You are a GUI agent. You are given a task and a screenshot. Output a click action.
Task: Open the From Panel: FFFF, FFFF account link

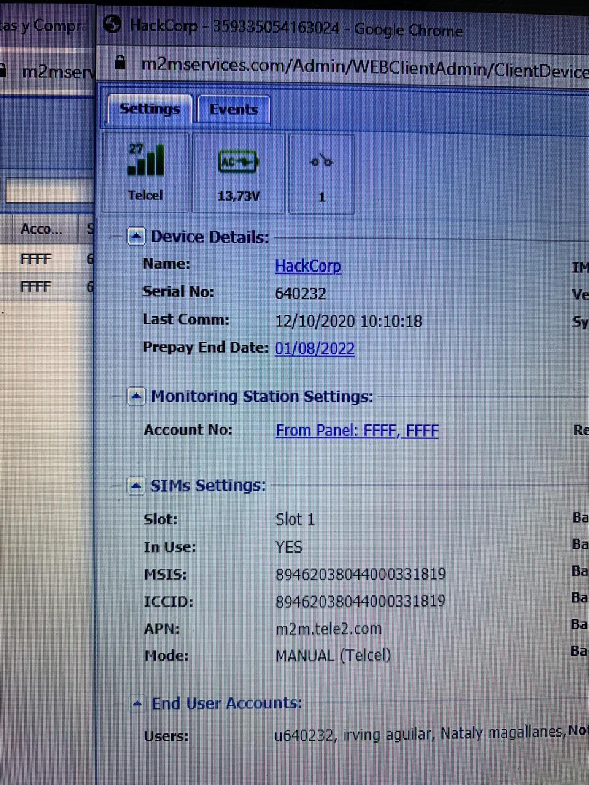click(357, 431)
